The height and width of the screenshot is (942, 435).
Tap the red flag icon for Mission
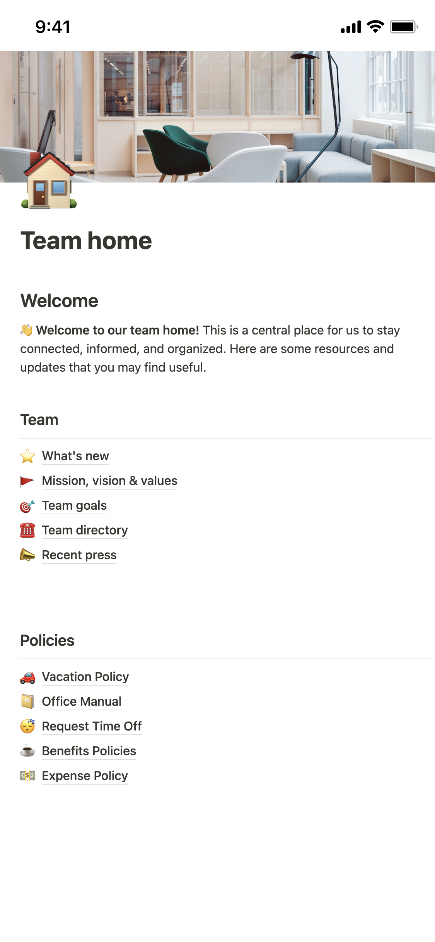[27, 481]
